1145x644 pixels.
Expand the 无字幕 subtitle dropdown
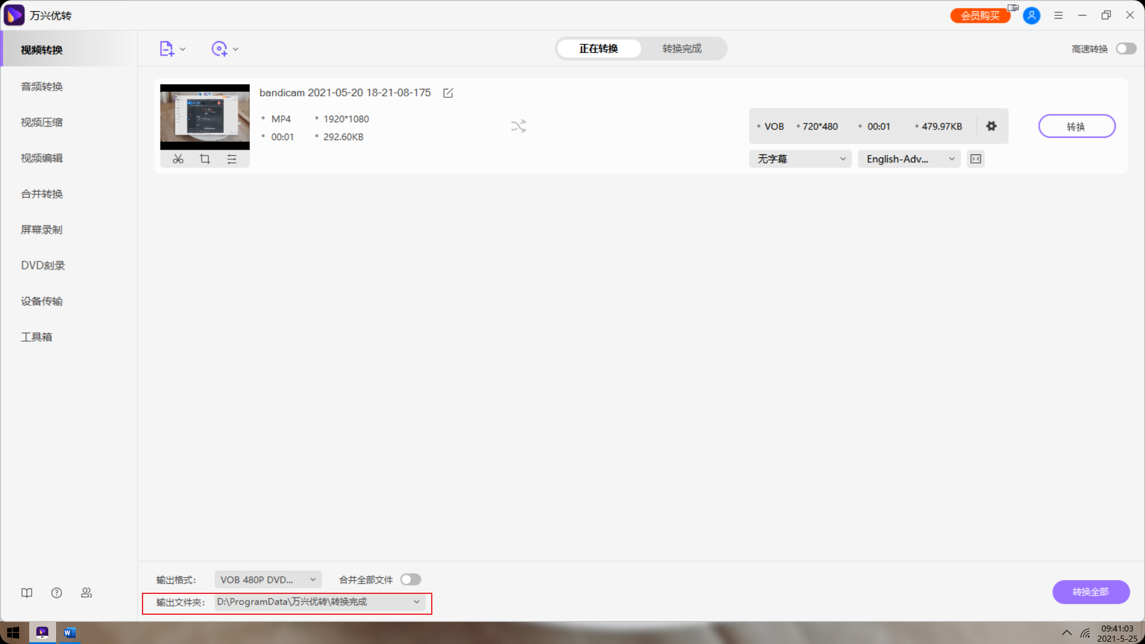(800, 159)
